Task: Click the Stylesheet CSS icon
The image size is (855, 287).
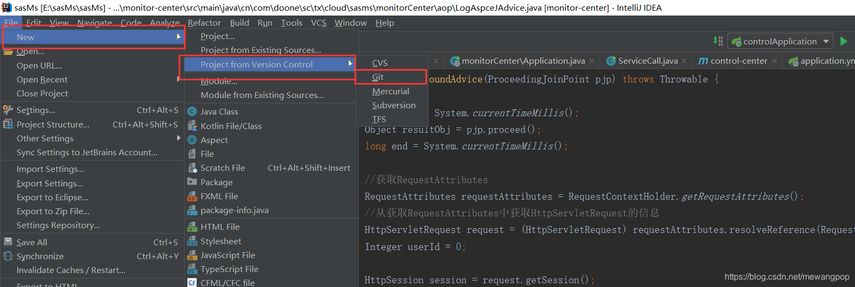Action: 192,241
